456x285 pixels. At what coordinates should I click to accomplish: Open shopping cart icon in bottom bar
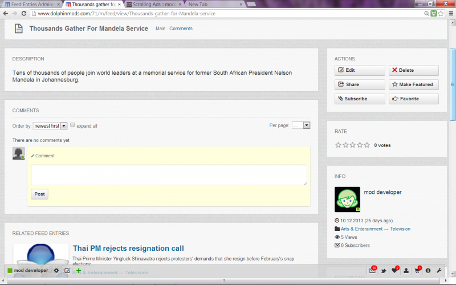tap(417, 270)
